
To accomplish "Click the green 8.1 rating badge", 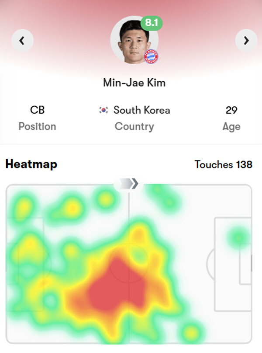I will click(x=151, y=23).
